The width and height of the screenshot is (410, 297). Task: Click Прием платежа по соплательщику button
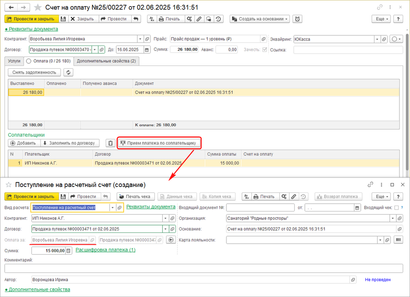(159, 143)
